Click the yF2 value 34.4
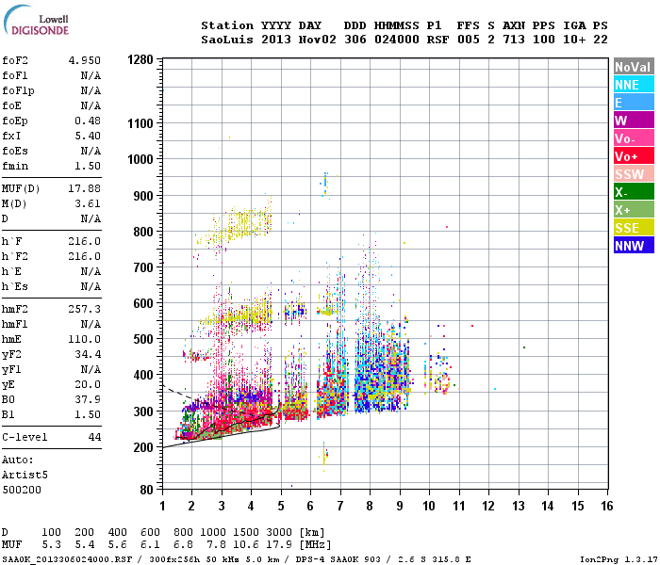Image resolution: width=660 pixels, height=565 pixels. pos(88,354)
